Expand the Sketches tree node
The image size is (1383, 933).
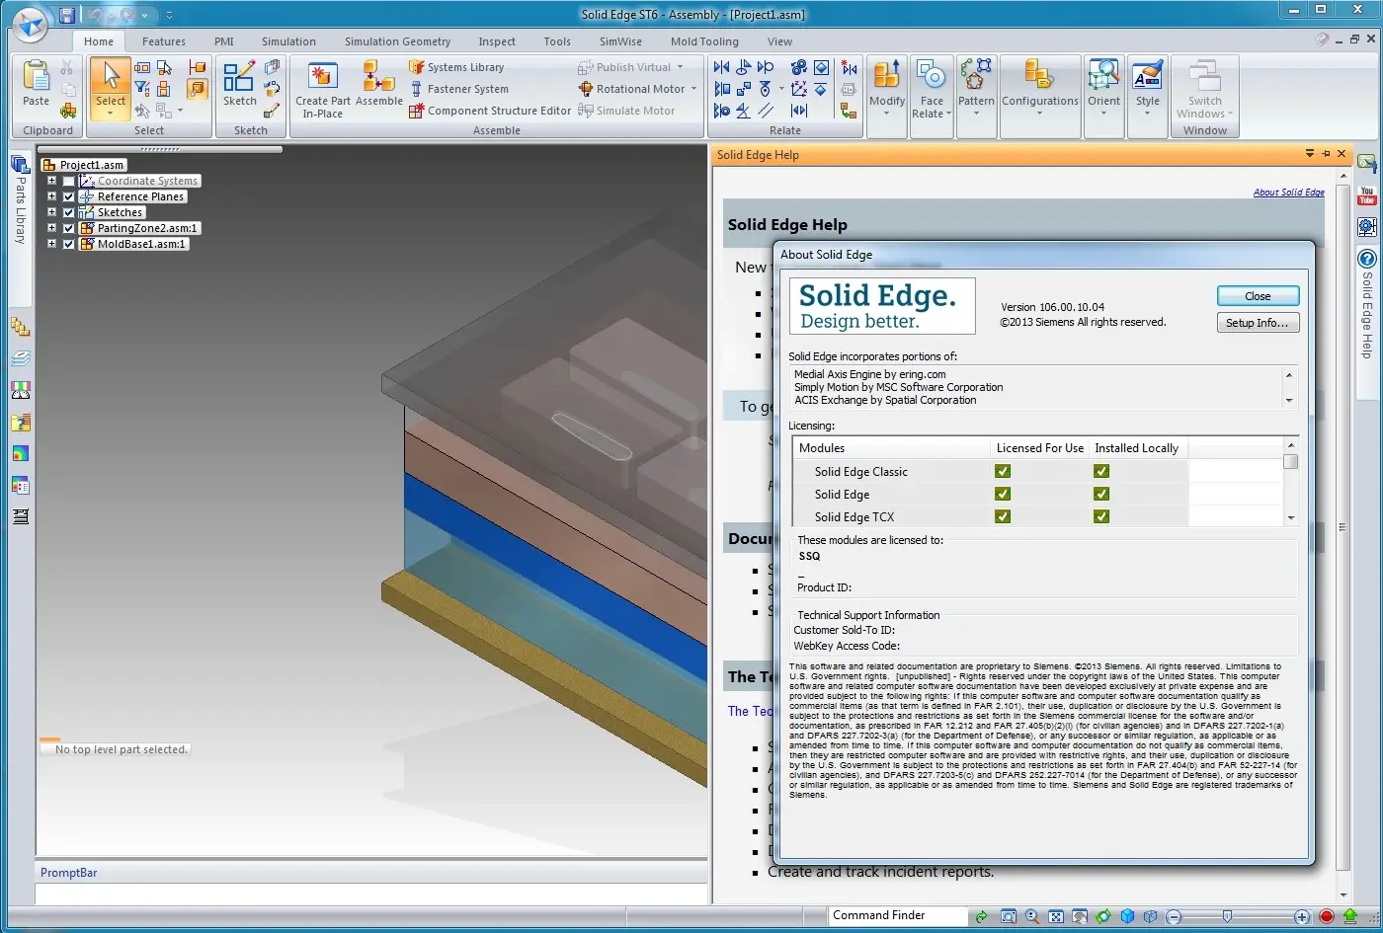[51, 212]
